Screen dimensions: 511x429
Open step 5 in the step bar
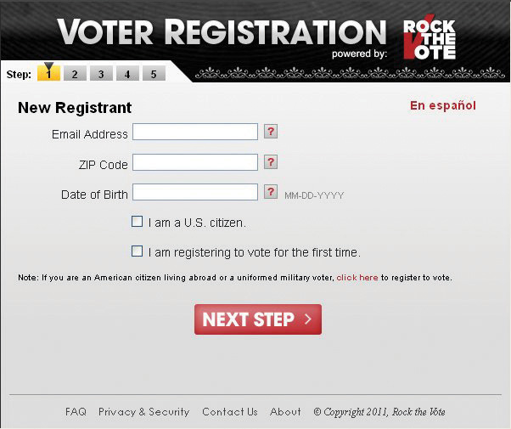[154, 73]
